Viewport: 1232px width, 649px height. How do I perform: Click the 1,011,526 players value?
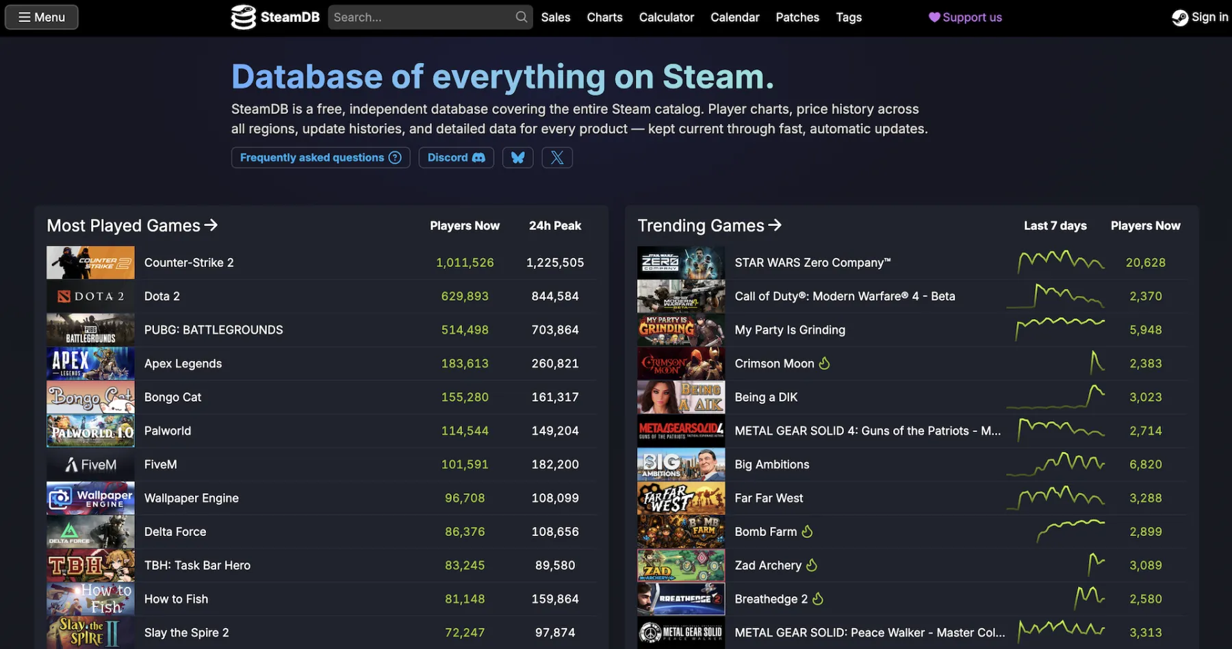465,263
